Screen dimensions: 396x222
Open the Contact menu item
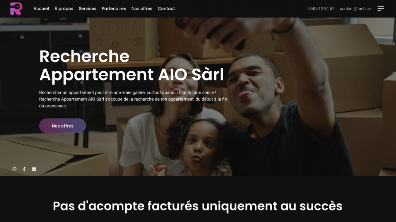coord(166,8)
